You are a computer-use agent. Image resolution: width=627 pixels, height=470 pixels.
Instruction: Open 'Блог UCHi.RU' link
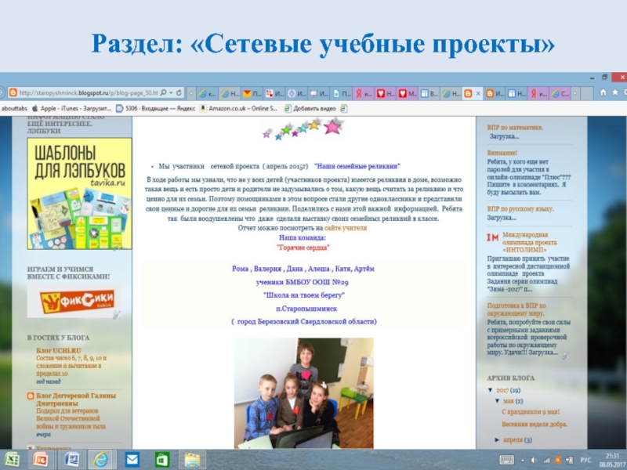[x=58, y=350]
